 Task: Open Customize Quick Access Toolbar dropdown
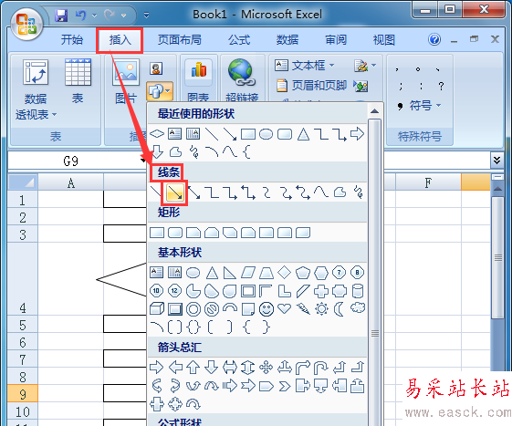[147, 15]
